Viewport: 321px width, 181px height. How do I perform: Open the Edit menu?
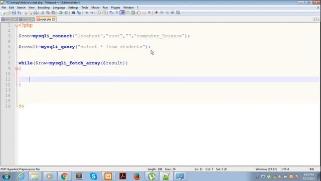[x=12, y=8]
